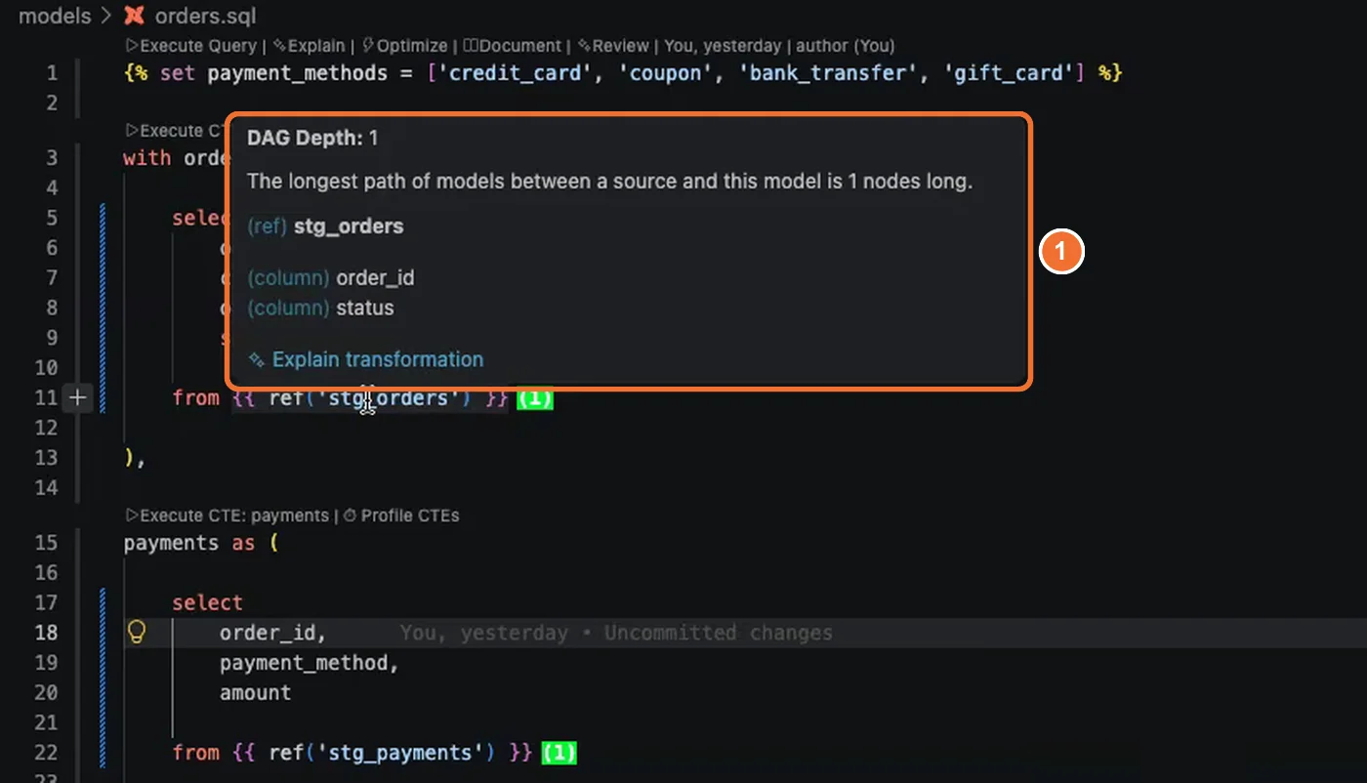Open the models breadcrumb folder
The height and width of the screenshot is (783, 1367).
(55, 16)
